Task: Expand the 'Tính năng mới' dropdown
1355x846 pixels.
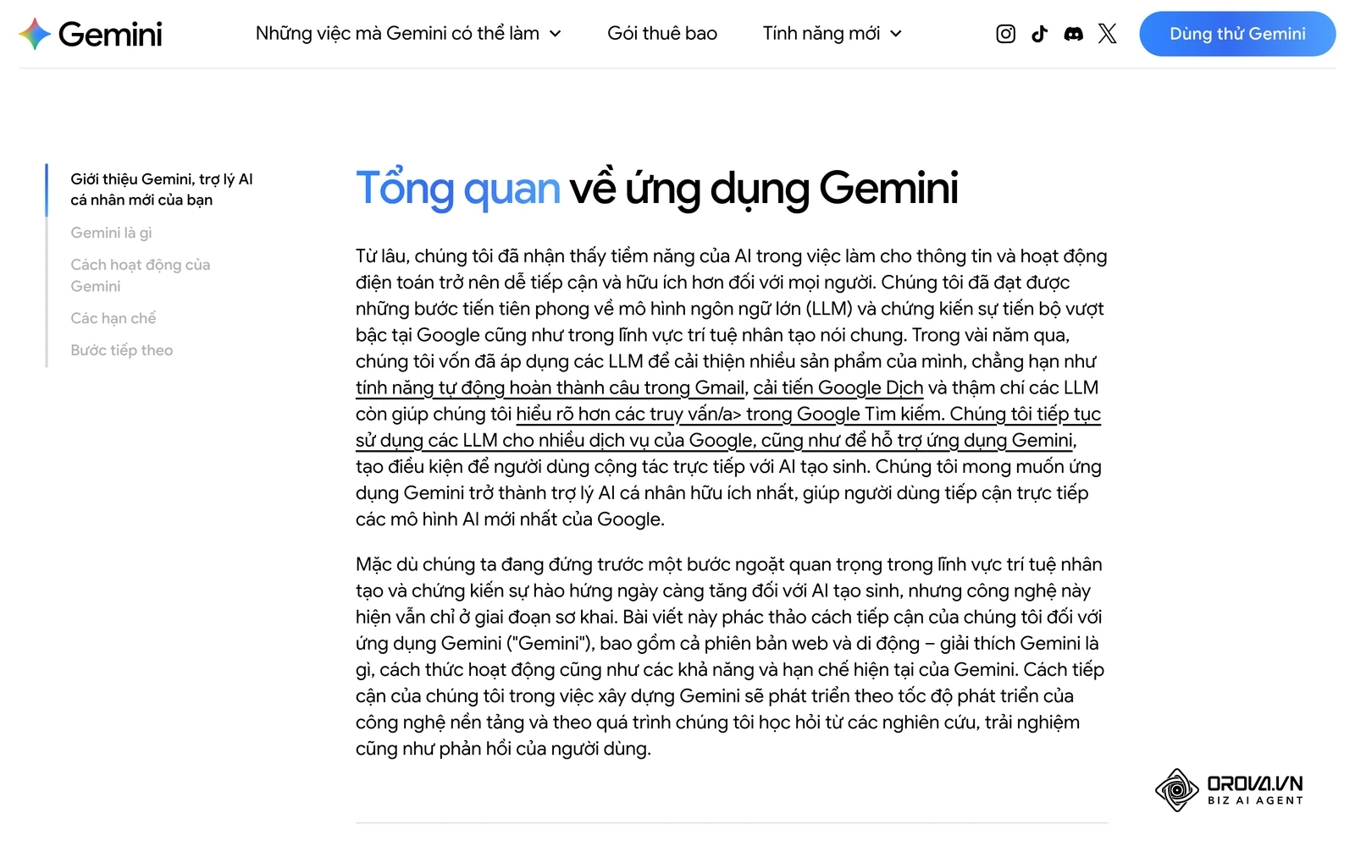Action: [832, 34]
